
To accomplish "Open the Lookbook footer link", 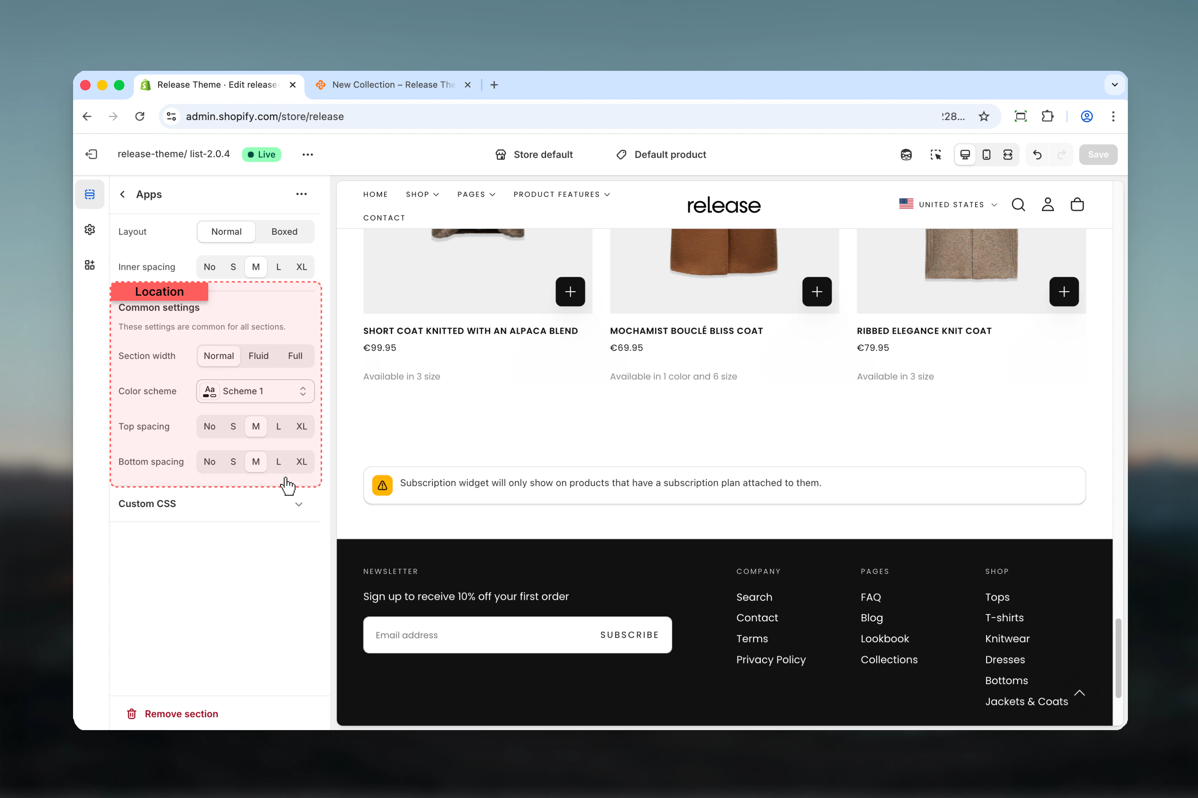I will pos(884,639).
